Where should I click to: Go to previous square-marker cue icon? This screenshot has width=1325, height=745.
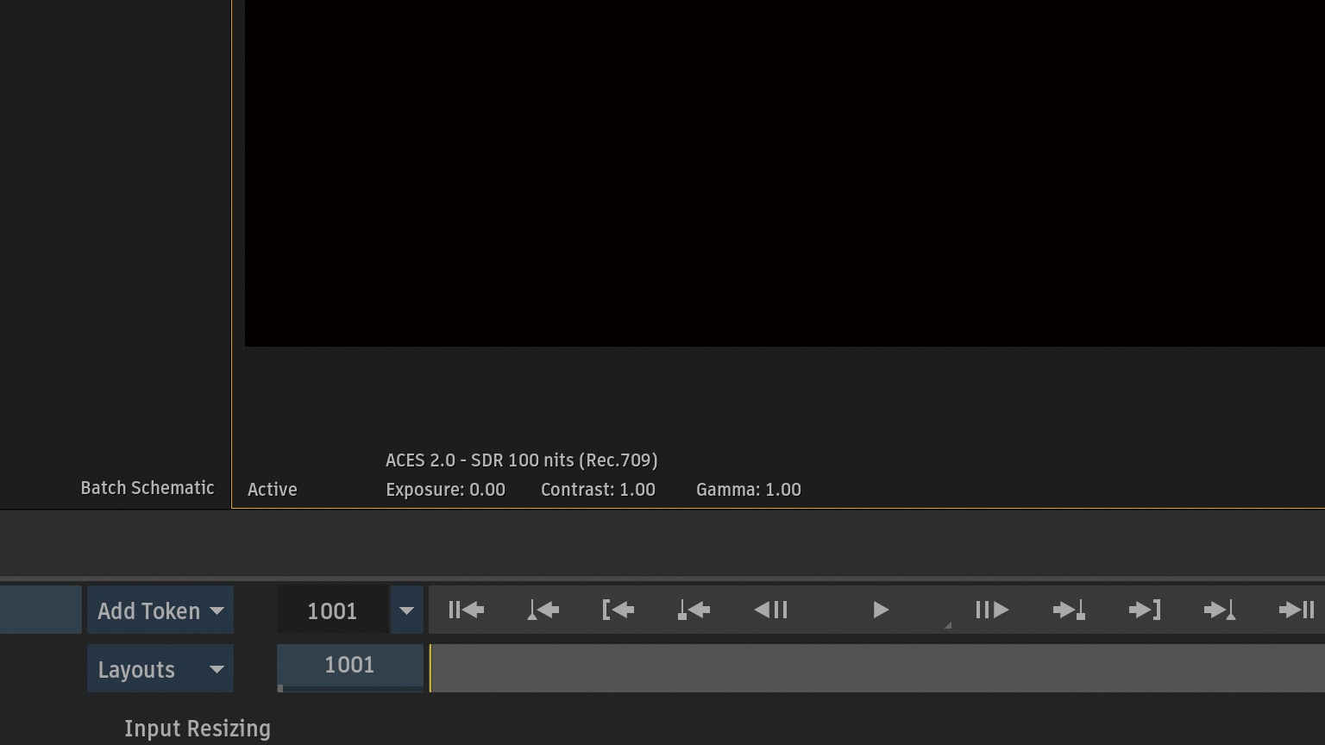(694, 610)
